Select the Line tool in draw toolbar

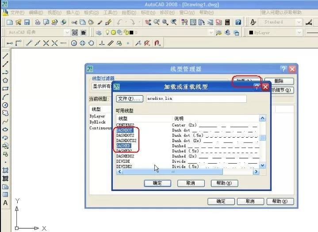coord(5,56)
